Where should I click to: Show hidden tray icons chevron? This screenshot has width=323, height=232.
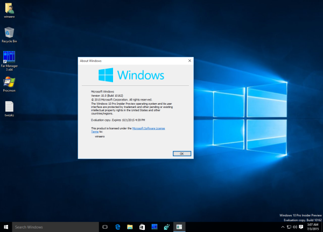click(x=283, y=227)
